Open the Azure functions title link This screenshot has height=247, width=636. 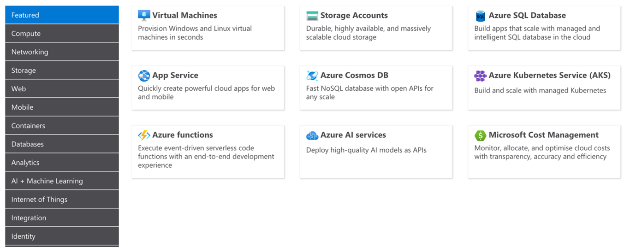coord(183,135)
